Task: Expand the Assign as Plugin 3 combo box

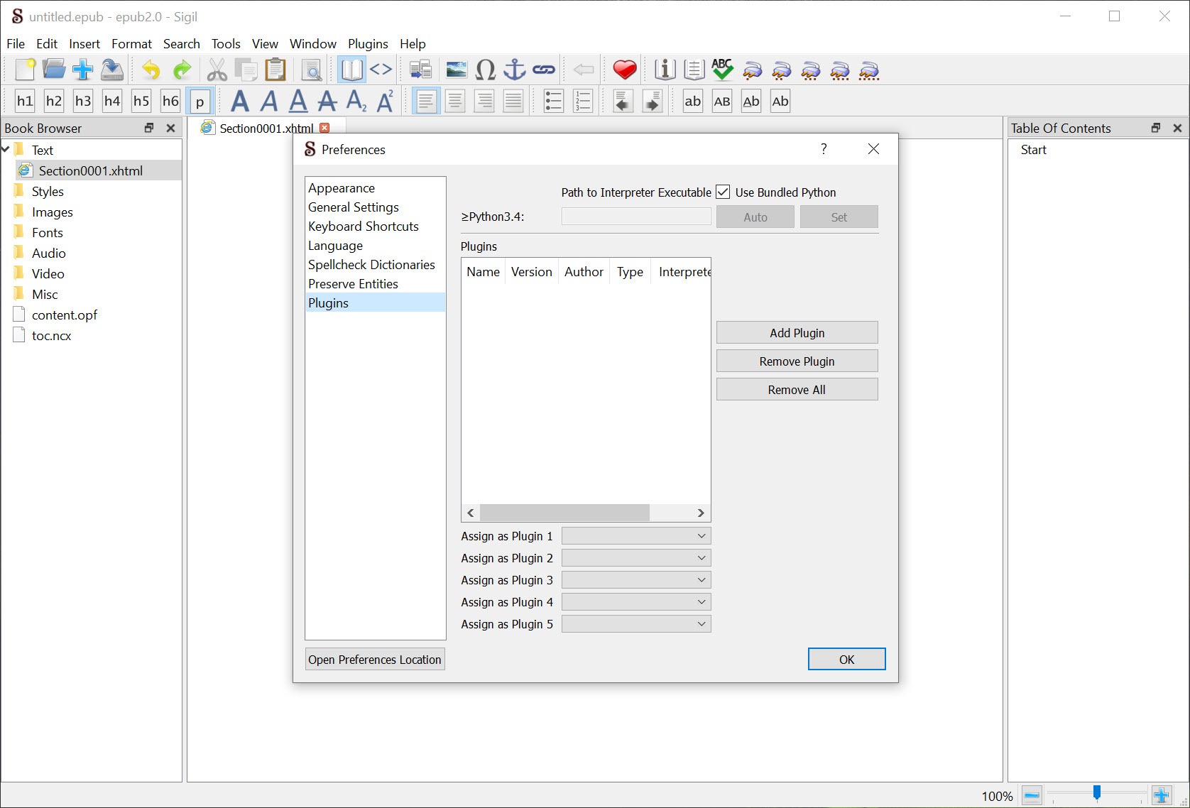Action: (635, 580)
